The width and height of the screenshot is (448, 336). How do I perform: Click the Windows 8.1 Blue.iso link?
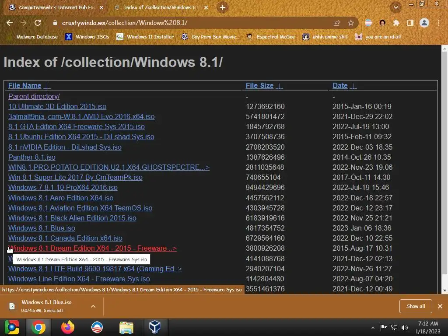point(42,228)
